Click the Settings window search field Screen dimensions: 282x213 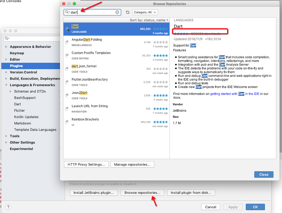pos(32,38)
